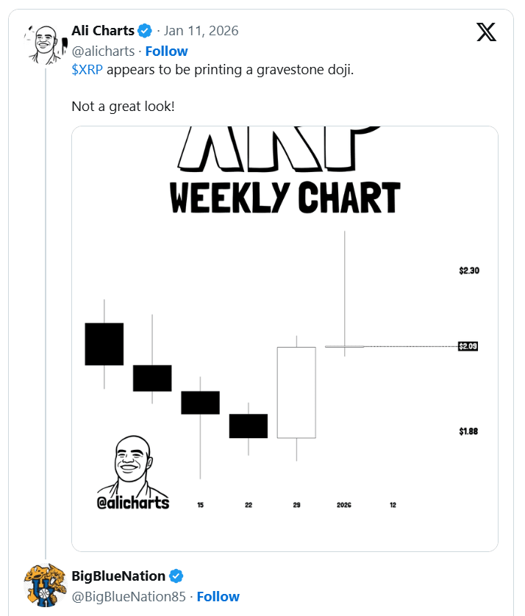Click the large white bullish candle
Image resolution: width=525 pixels, height=616 pixels.
click(296, 392)
